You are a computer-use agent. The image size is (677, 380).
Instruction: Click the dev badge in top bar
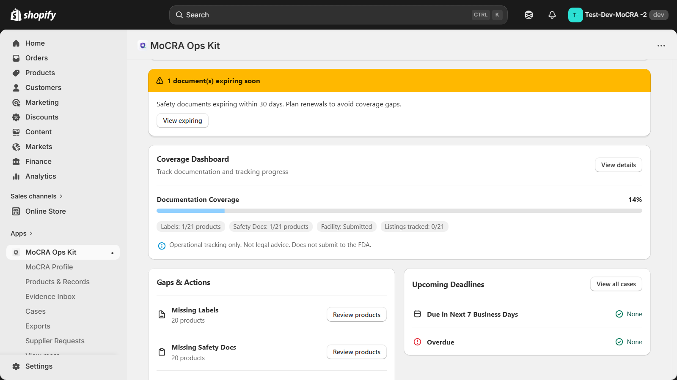tap(658, 15)
